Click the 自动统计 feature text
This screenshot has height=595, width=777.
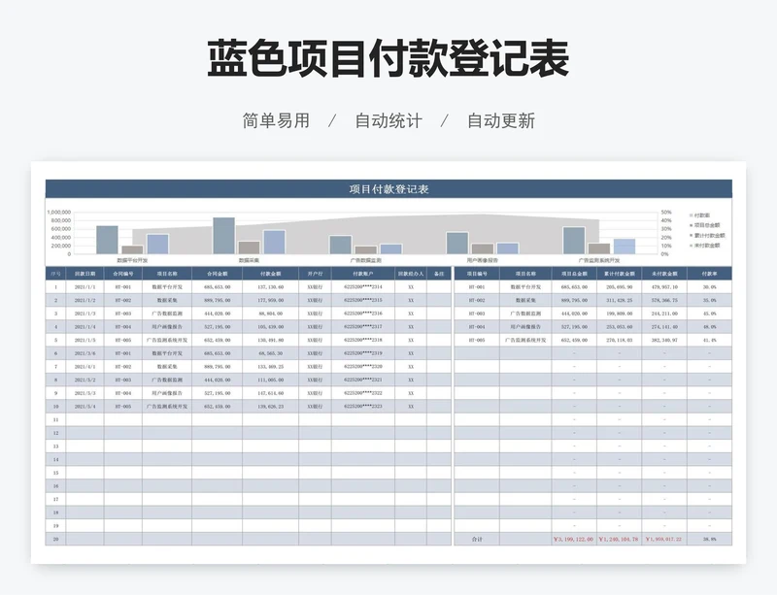coord(388,120)
